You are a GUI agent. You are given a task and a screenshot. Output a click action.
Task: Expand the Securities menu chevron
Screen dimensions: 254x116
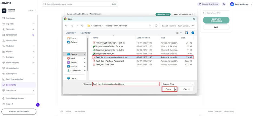point(34,29)
